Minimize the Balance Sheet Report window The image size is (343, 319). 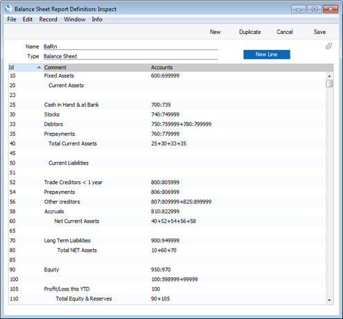tap(299, 9)
